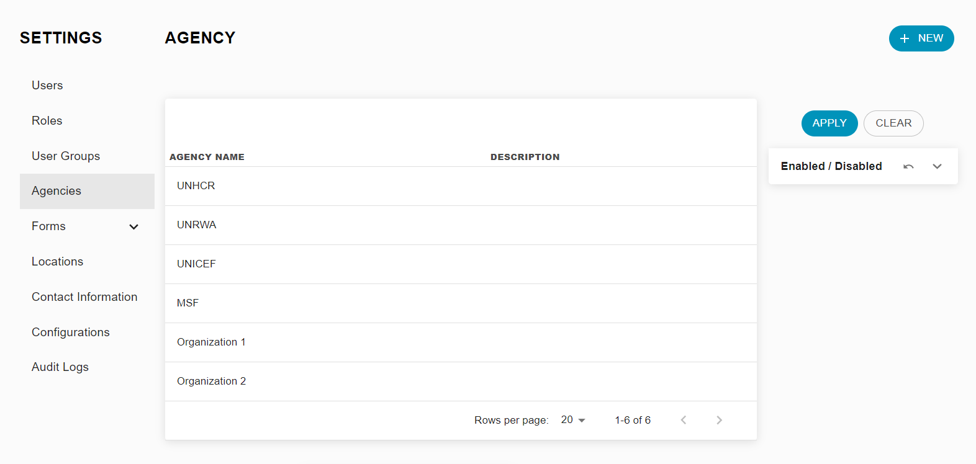Open Users settings
Image resolution: width=976 pixels, height=464 pixels.
click(87, 86)
